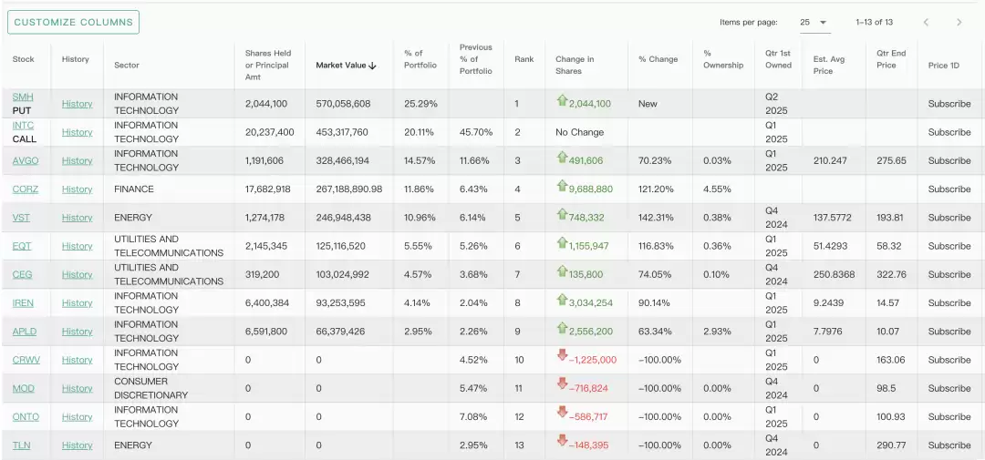
Task: Click Subscribe in the ONTO row
Action: [949, 417]
